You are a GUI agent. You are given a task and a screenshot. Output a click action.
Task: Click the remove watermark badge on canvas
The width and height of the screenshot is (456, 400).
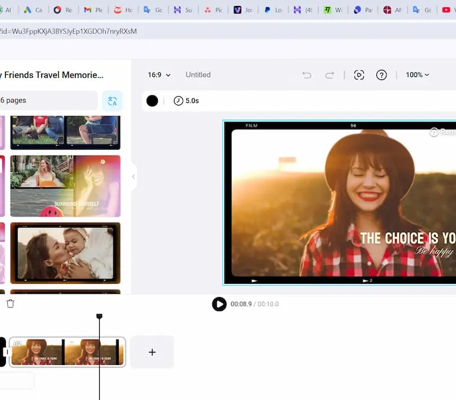pos(442,132)
